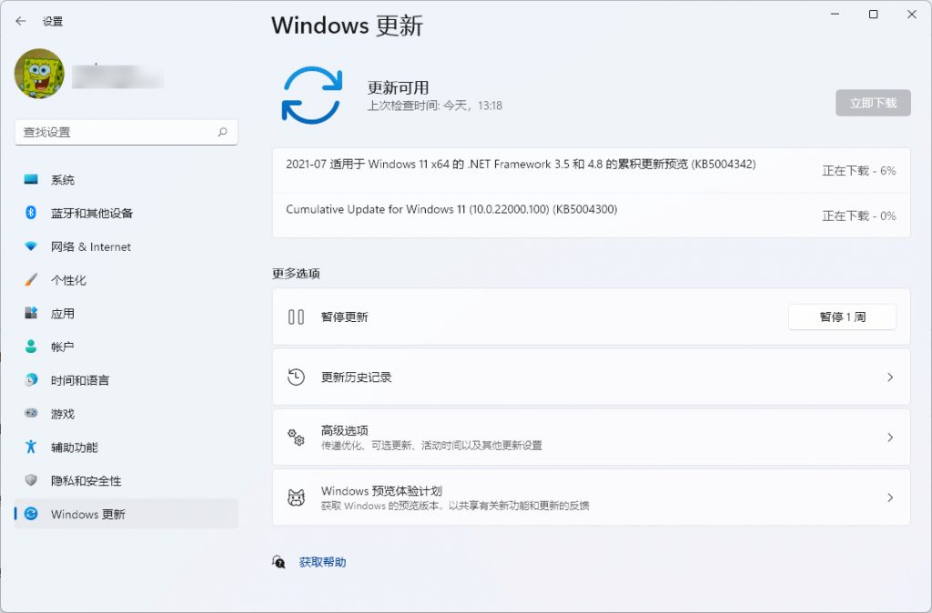932x613 pixels.
Task: Expand Windows 预览体验计划 chevron arrow
Action: (x=890, y=497)
